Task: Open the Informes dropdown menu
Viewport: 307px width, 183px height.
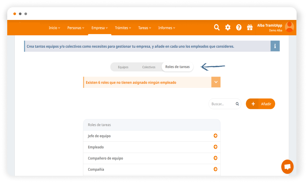Action: [166, 28]
